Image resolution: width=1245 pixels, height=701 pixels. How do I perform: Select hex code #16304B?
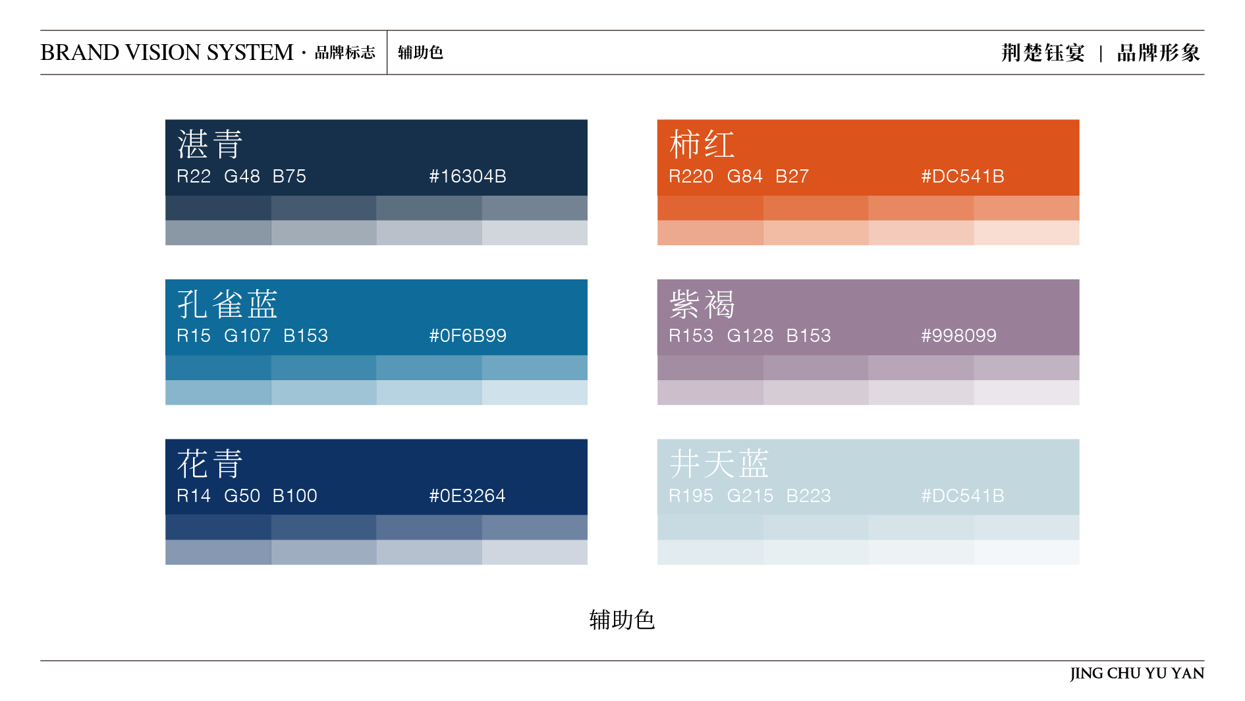[x=468, y=177]
